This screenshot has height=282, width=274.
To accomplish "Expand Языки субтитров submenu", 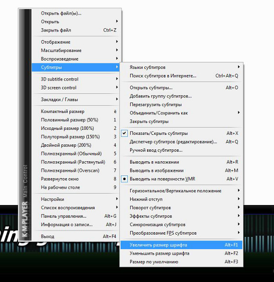I will coord(181,67).
